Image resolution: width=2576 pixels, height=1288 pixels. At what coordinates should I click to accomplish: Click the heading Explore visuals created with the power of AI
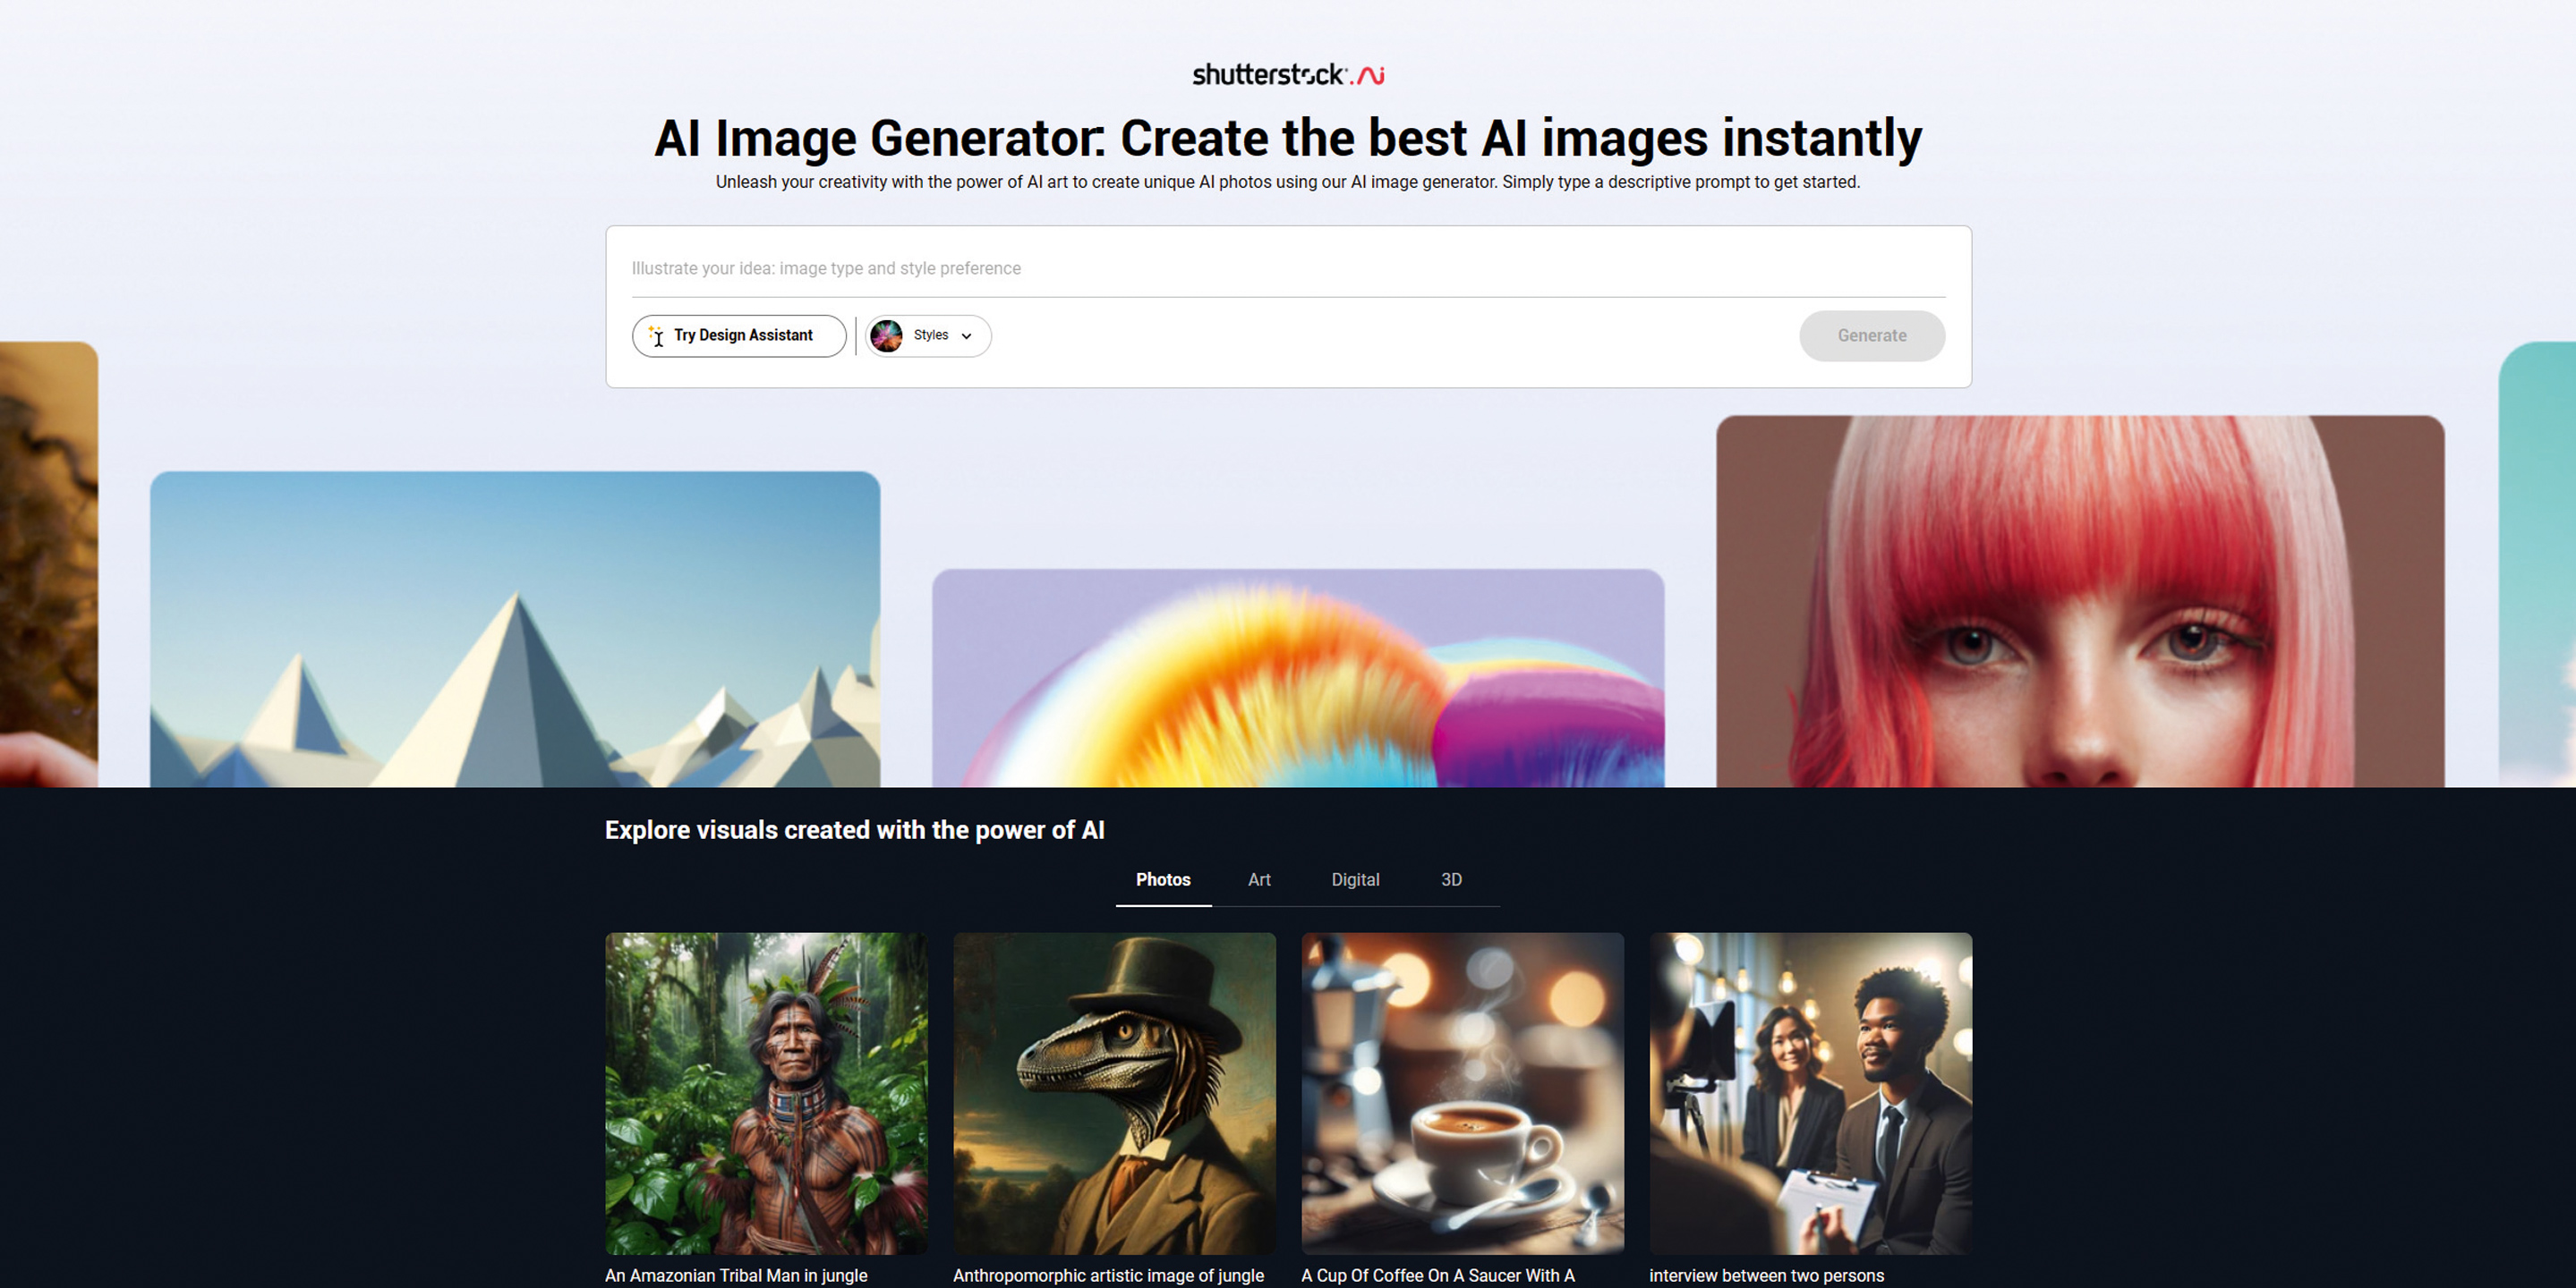coord(854,830)
